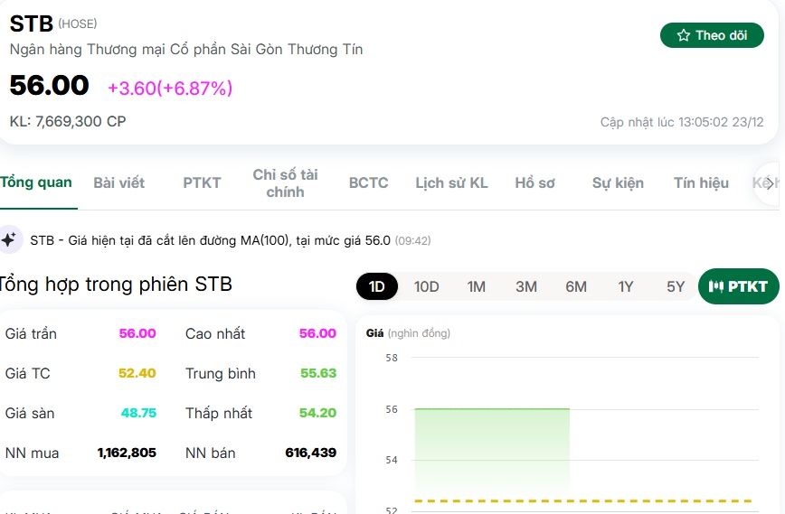Image resolution: width=785 pixels, height=514 pixels.
Task: Choose the 1M chart range
Action: [476, 286]
